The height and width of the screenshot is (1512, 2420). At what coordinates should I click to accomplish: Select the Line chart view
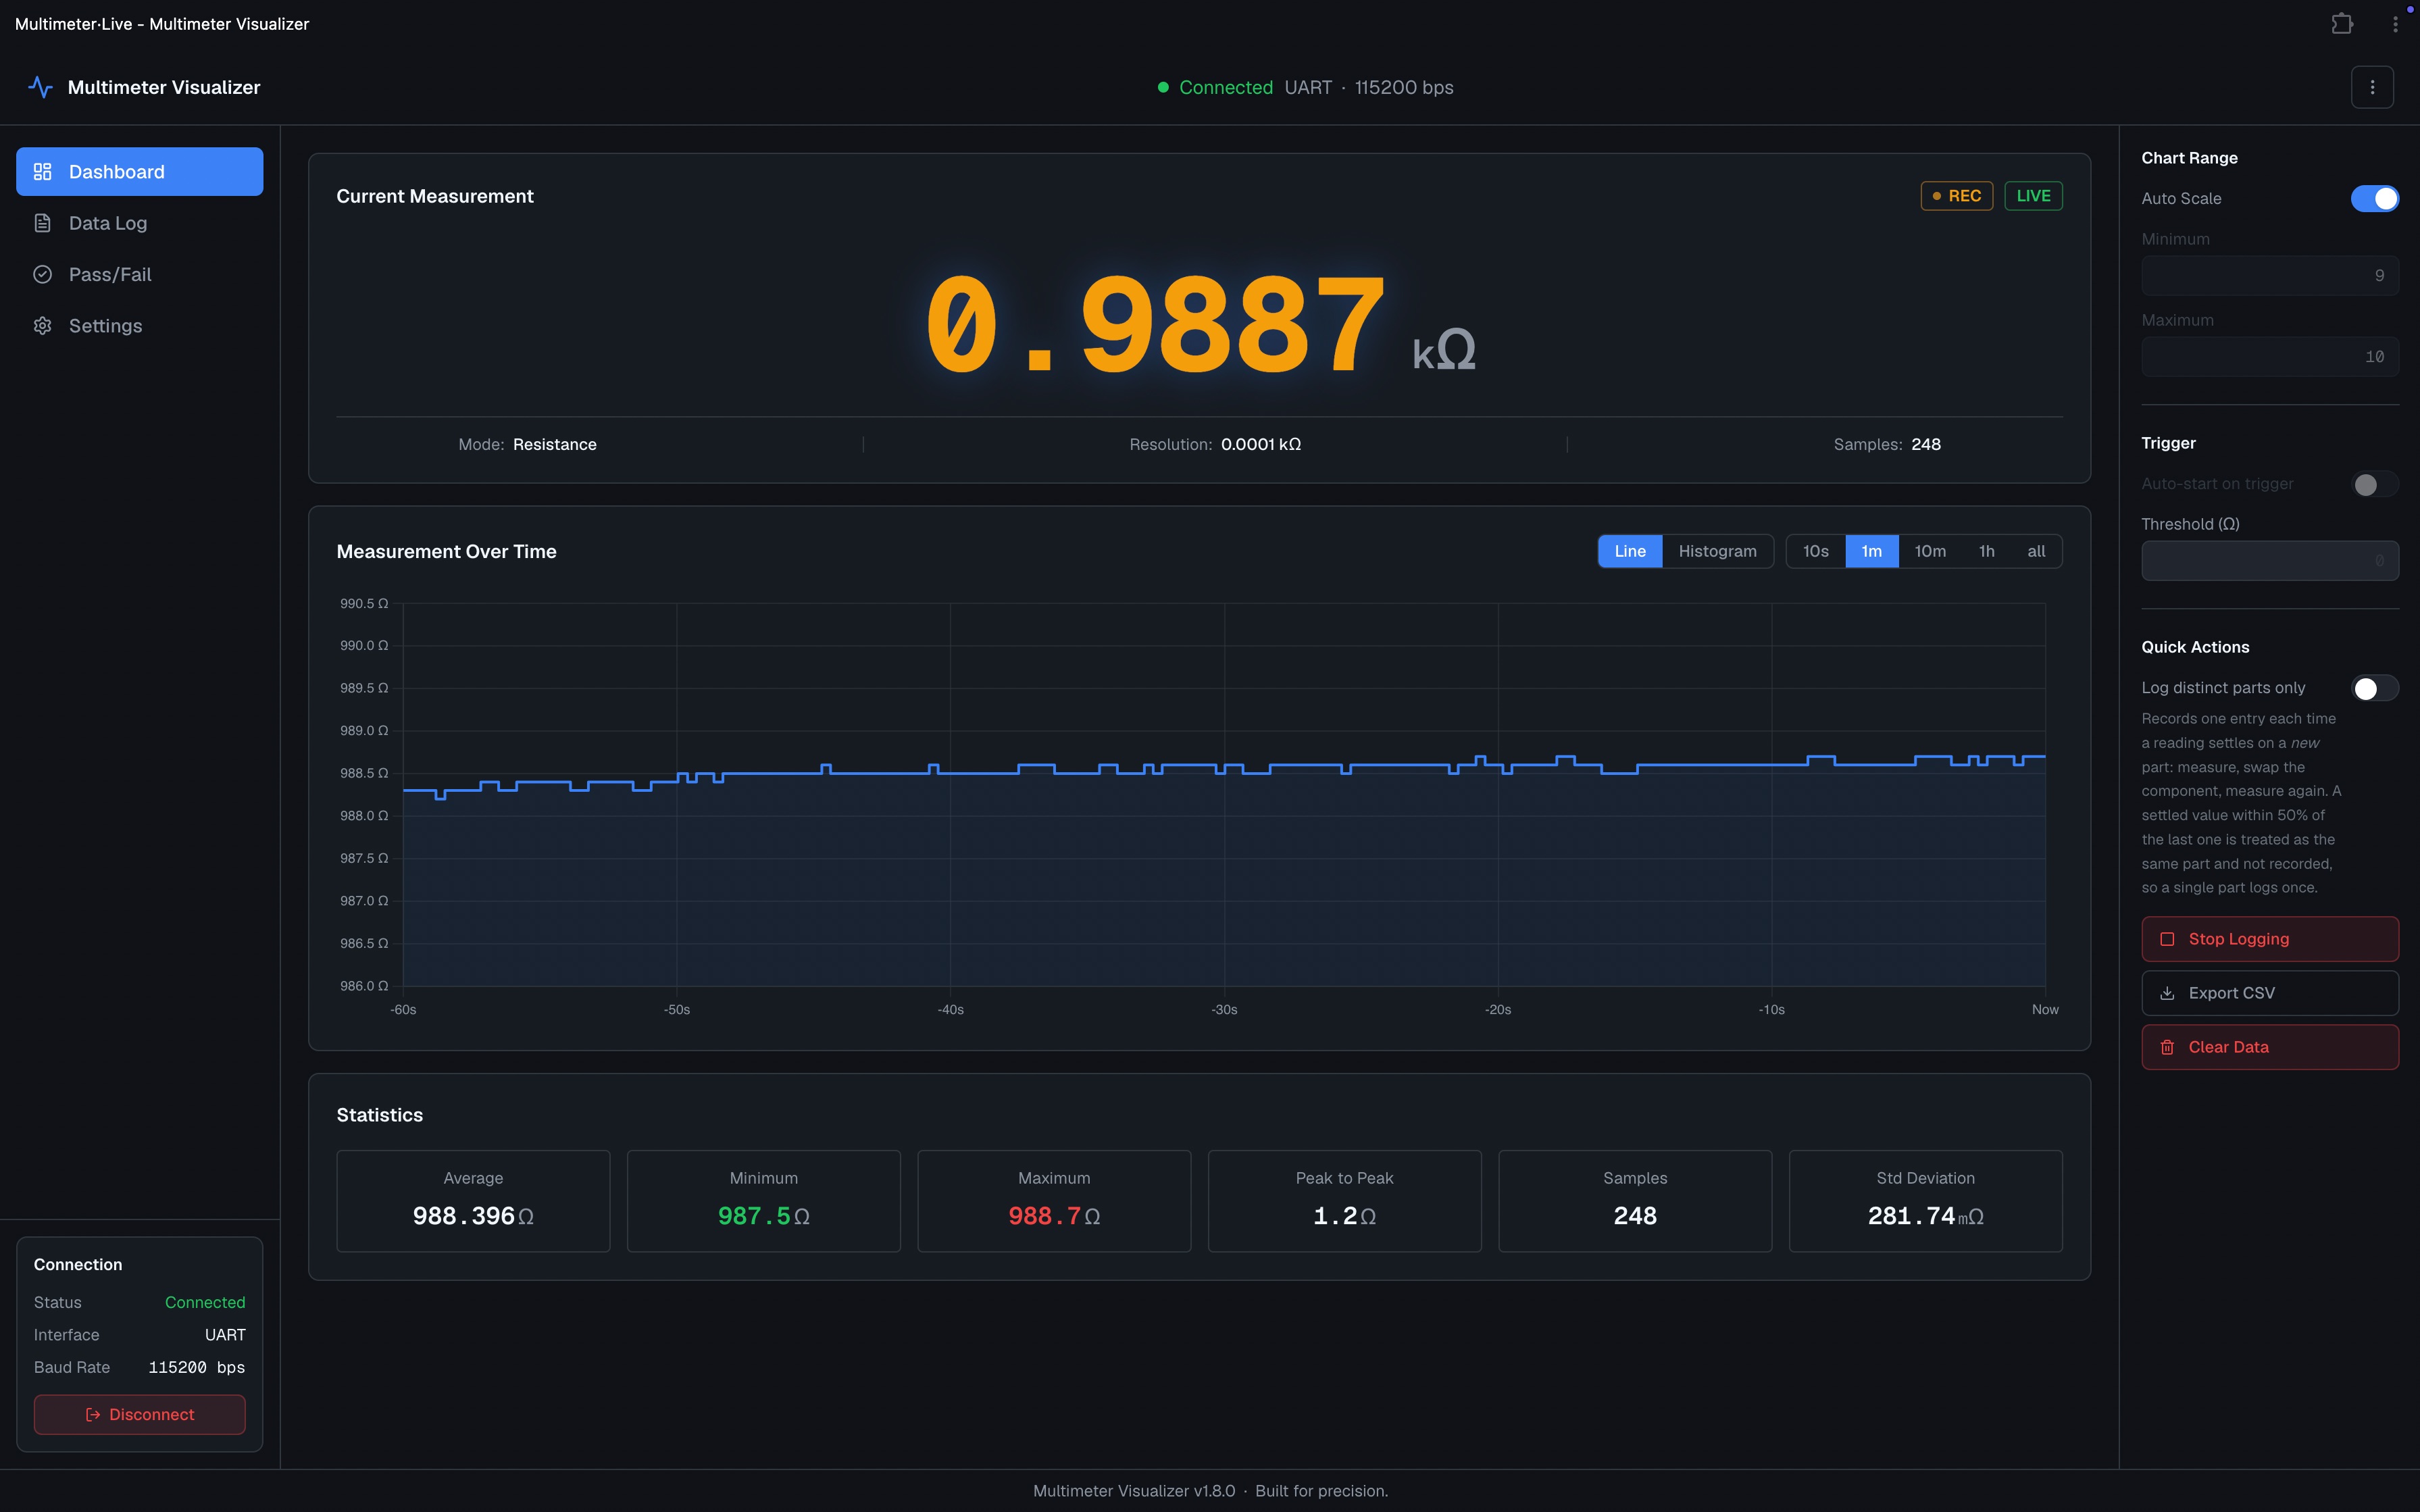click(x=1630, y=551)
